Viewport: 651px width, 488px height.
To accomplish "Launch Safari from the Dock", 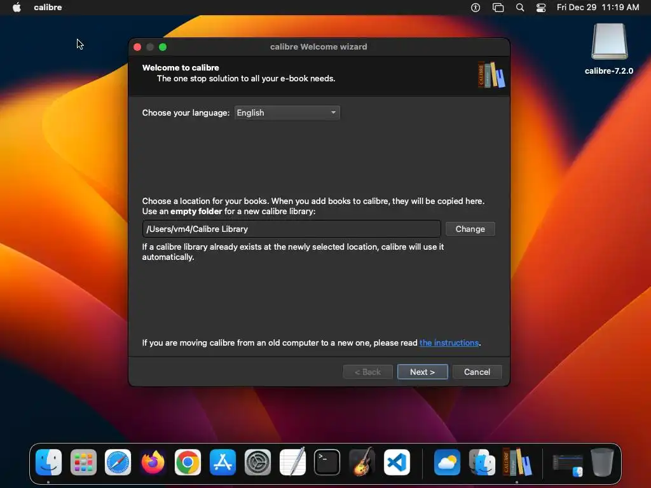I will point(118,463).
